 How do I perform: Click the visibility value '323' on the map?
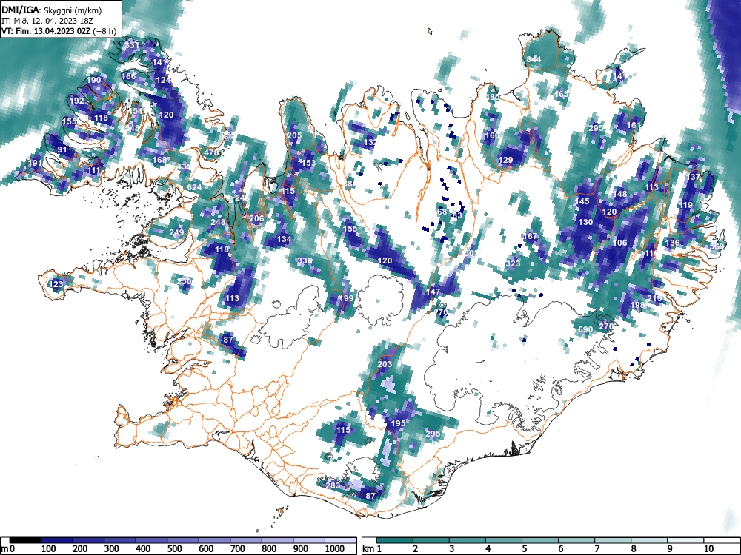point(513,263)
